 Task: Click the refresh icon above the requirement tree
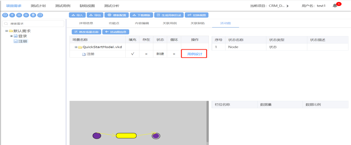pyautogui.click(x=5, y=15)
